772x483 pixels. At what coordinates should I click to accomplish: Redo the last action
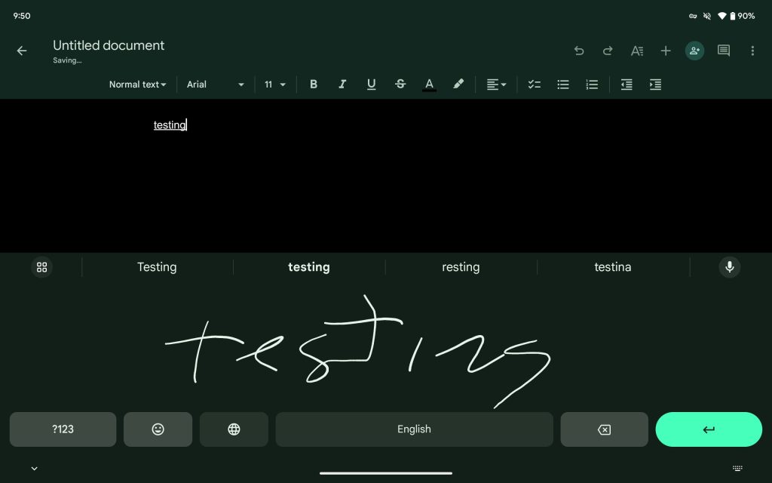coord(608,51)
